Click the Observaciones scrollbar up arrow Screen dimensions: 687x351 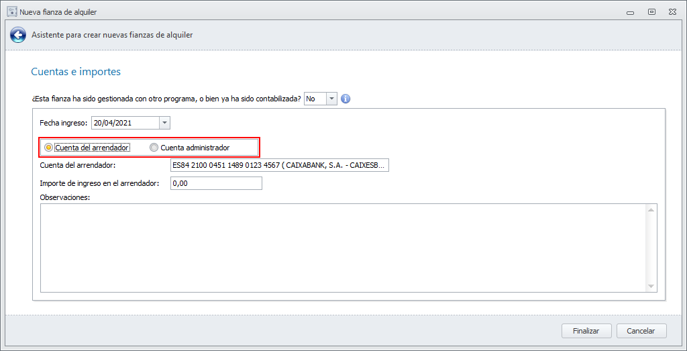[x=651, y=210]
